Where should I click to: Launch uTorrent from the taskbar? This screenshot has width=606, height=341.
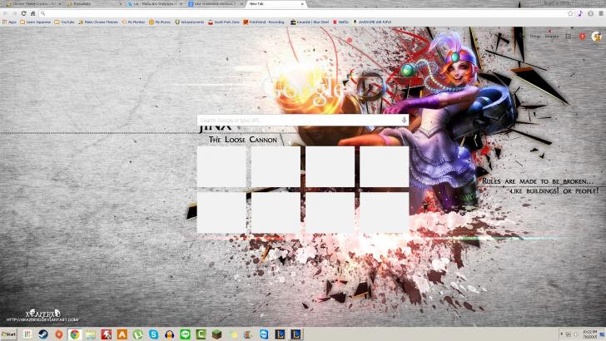point(137,334)
